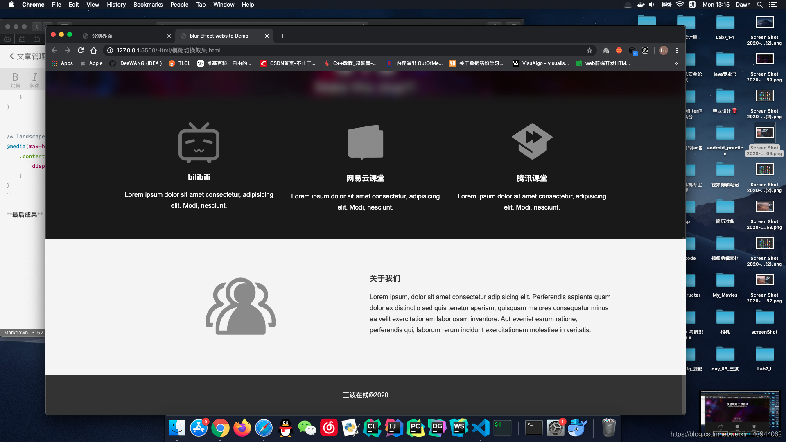This screenshot has width=786, height=442.
Task: Reload the page with refresh icon
Action: click(81, 50)
